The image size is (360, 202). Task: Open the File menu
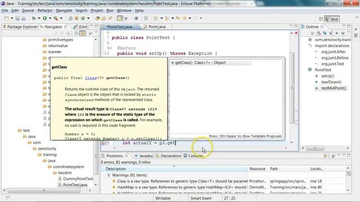point(4,11)
